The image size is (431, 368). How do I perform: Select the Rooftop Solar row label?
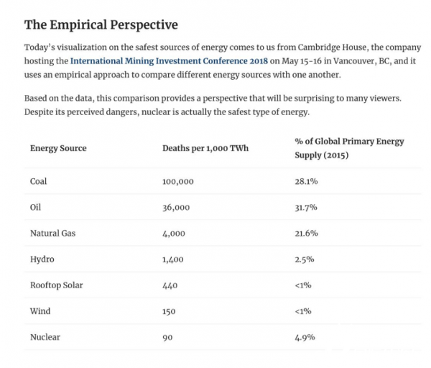tap(56, 285)
